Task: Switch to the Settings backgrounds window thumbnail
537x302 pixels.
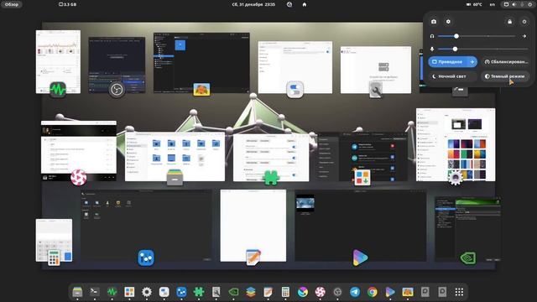Action: pos(456,145)
